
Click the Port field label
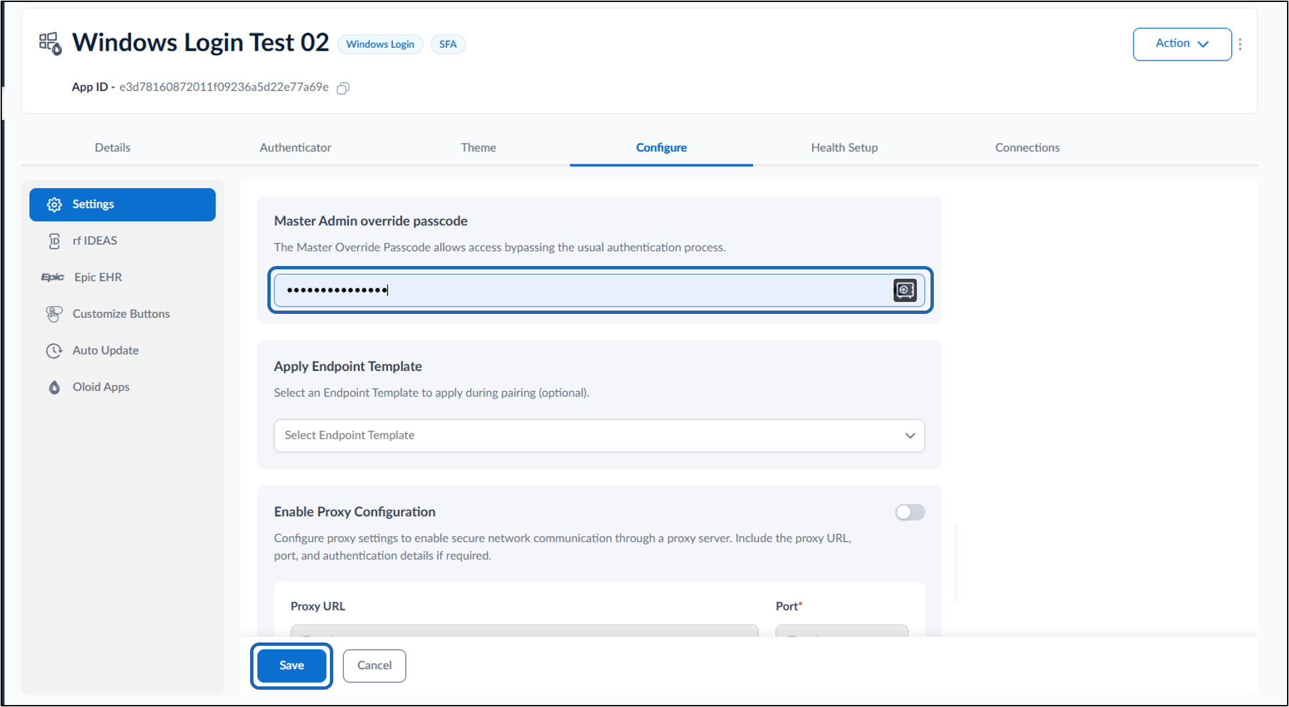789,607
